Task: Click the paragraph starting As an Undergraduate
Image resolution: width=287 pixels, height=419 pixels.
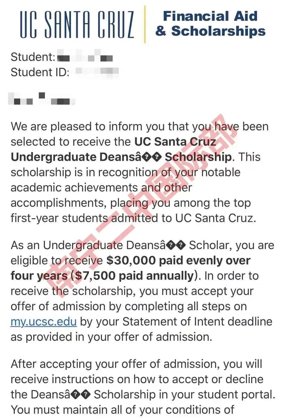Action: [142, 291]
